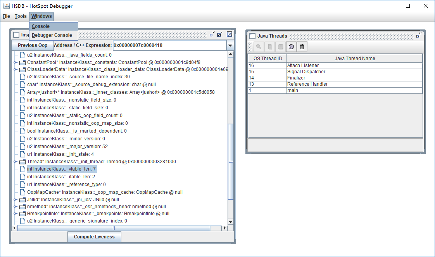The height and width of the screenshot is (257, 435).
Task: Click folder icon of _init_thread row
Action: pyautogui.click(x=22, y=162)
